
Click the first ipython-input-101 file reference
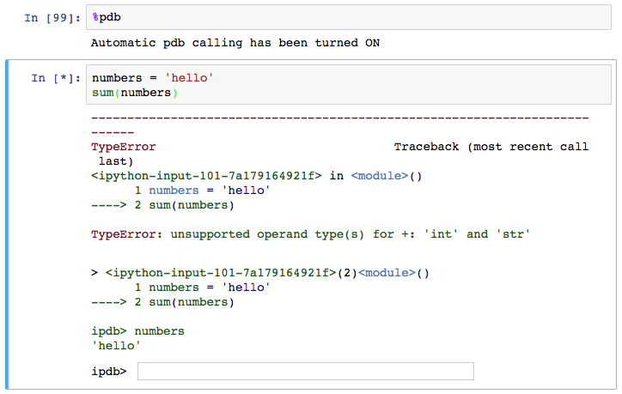click(206, 175)
